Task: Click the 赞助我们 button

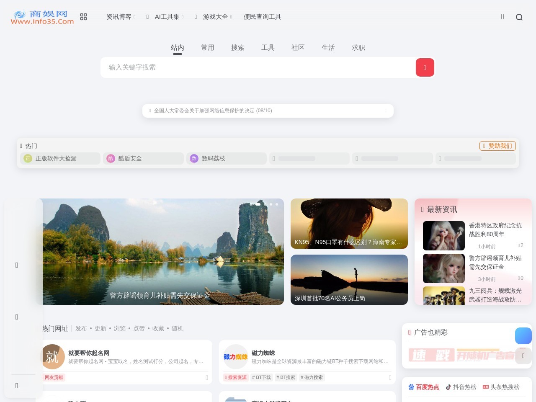Action: 497,146
